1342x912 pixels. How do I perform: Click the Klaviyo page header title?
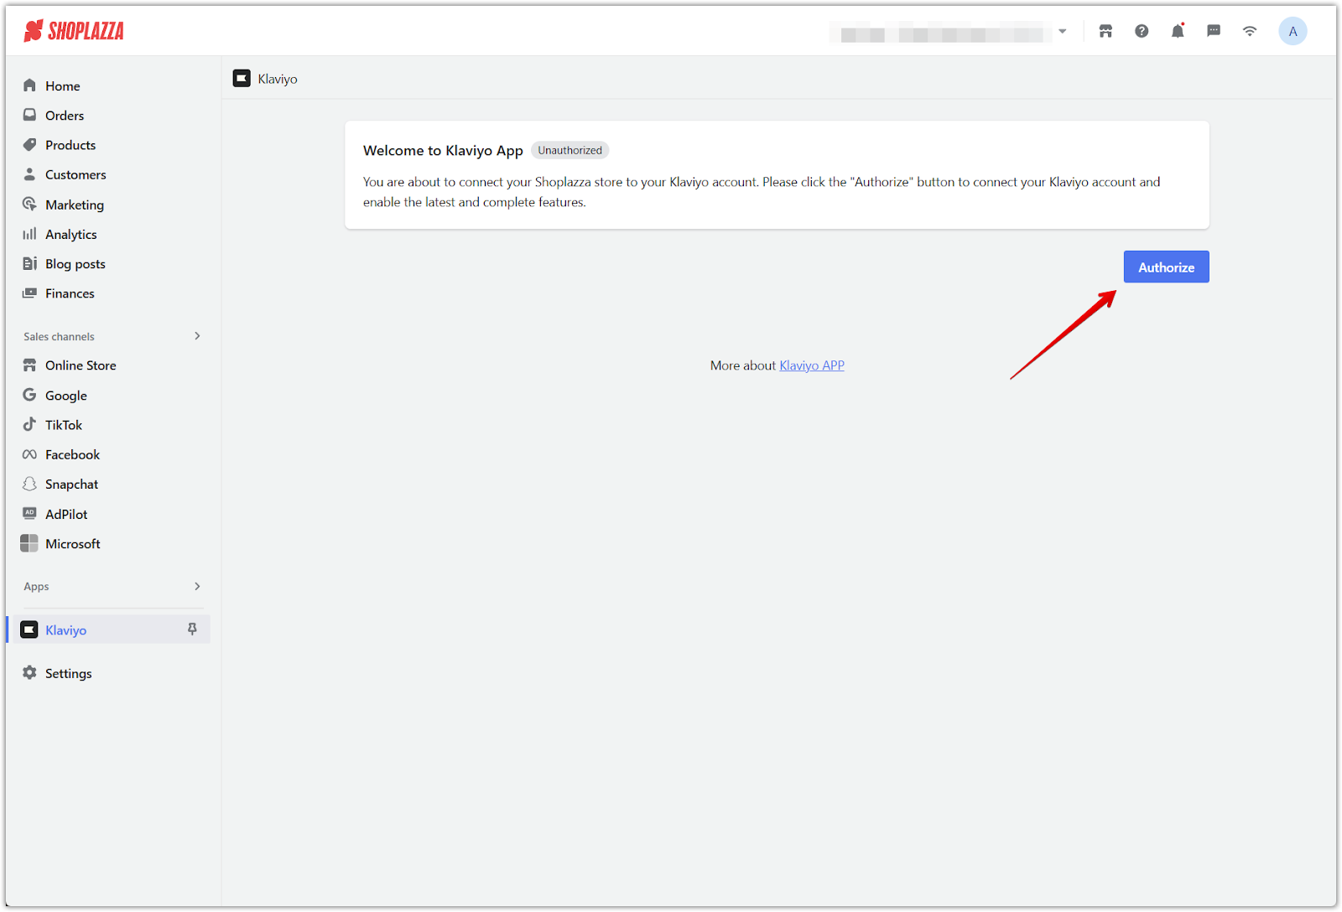click(x=278, y=79)
